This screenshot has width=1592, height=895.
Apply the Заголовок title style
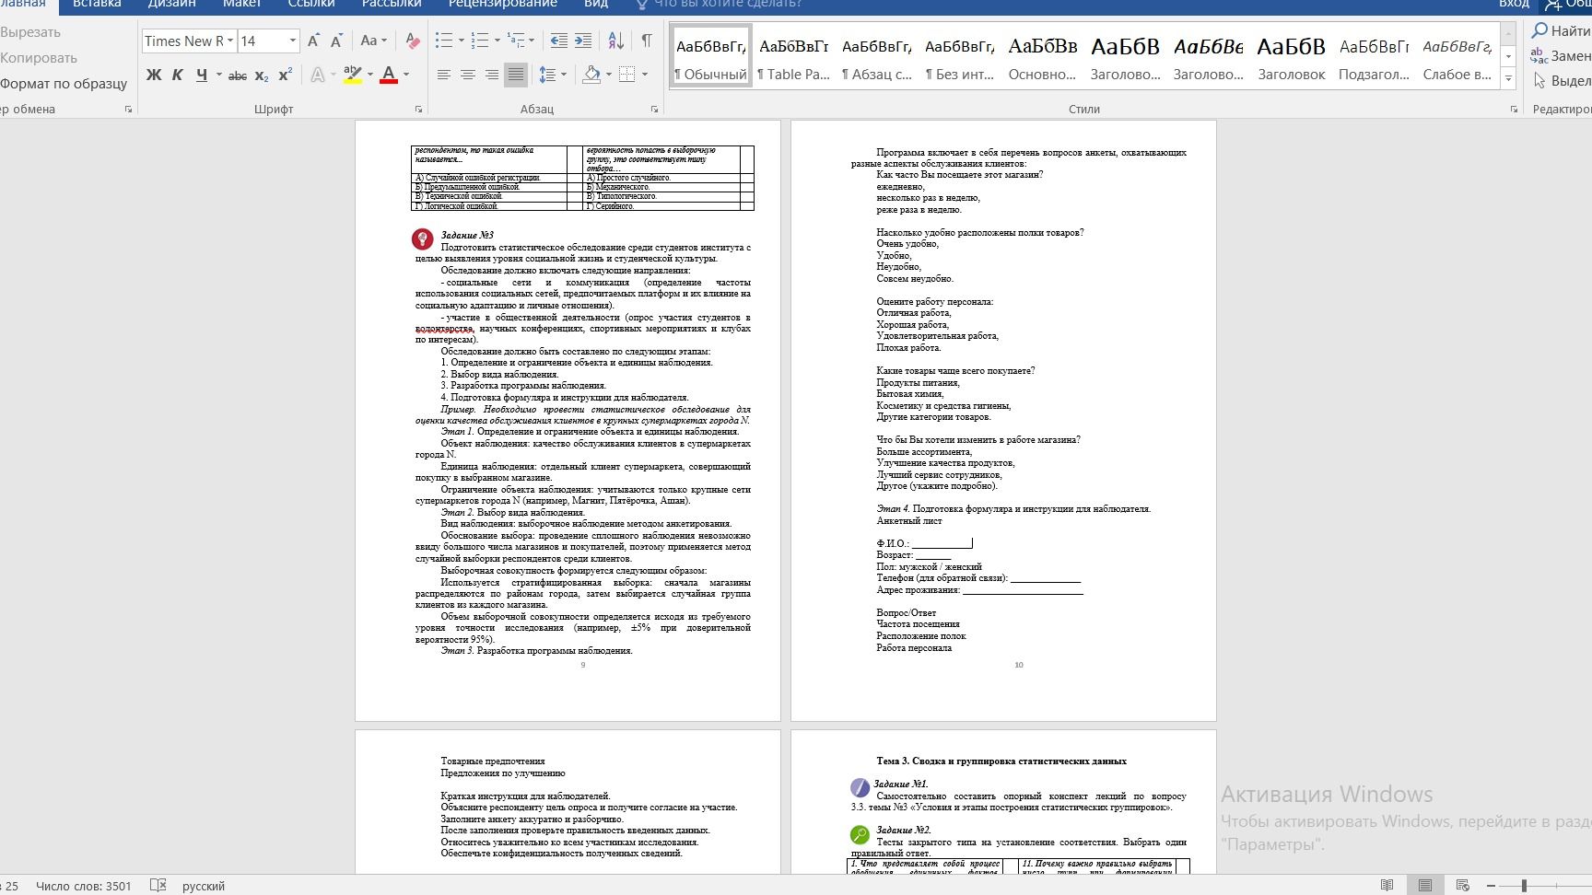pos(1292,57)
